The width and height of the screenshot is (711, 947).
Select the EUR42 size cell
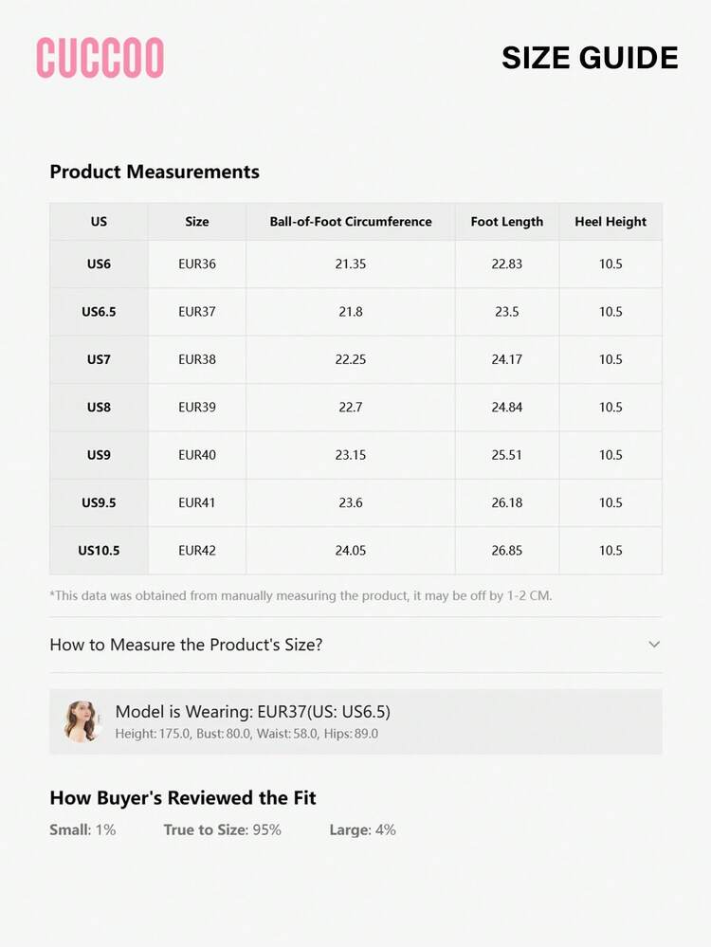[x=197, y=551]
